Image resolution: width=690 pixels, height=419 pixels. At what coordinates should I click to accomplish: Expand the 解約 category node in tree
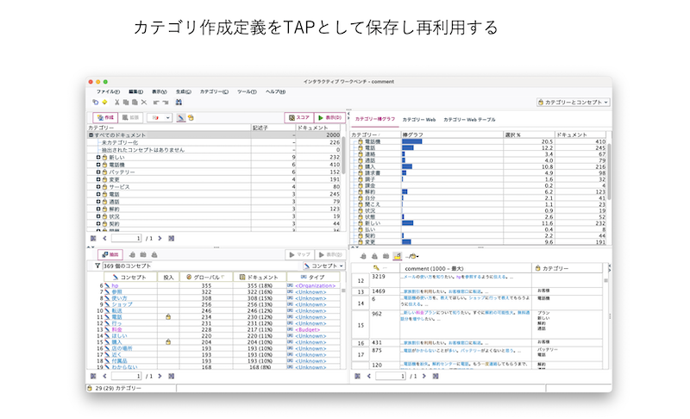98,209
